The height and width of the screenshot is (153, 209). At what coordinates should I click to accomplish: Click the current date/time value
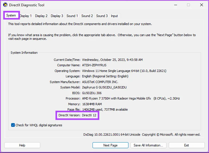tap(112, 60)
